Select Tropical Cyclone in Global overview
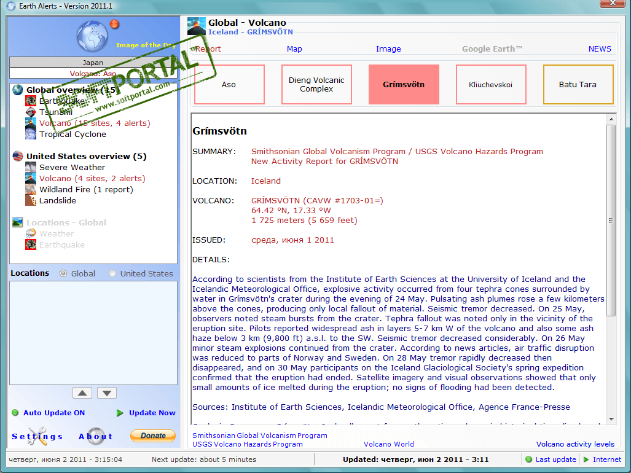The image size is (631, 473). [x=73, y=135]
